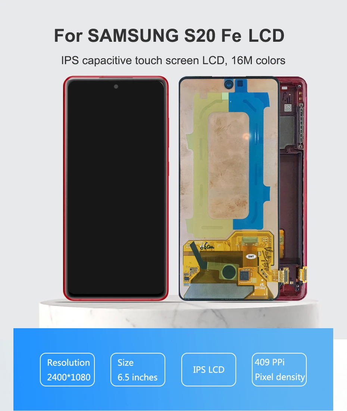Viewport: 347px width, 411px height.
Task: Click the copper-colored center plate on panel back
Action: click(x=228, y=166)
